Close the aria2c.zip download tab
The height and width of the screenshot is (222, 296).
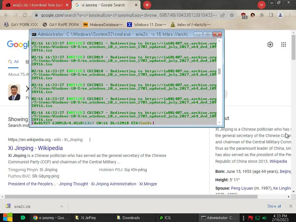point(67,5)
